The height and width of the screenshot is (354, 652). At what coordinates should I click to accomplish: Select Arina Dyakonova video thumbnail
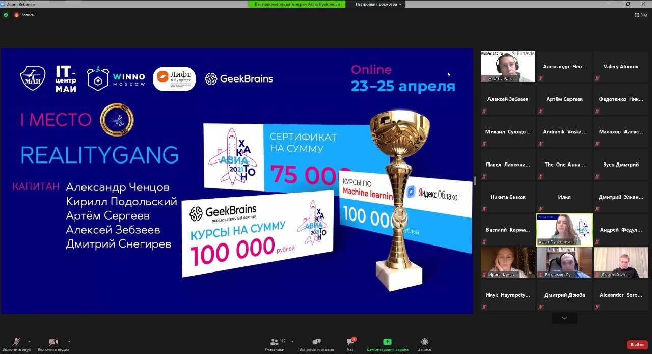tap(564, 230)
